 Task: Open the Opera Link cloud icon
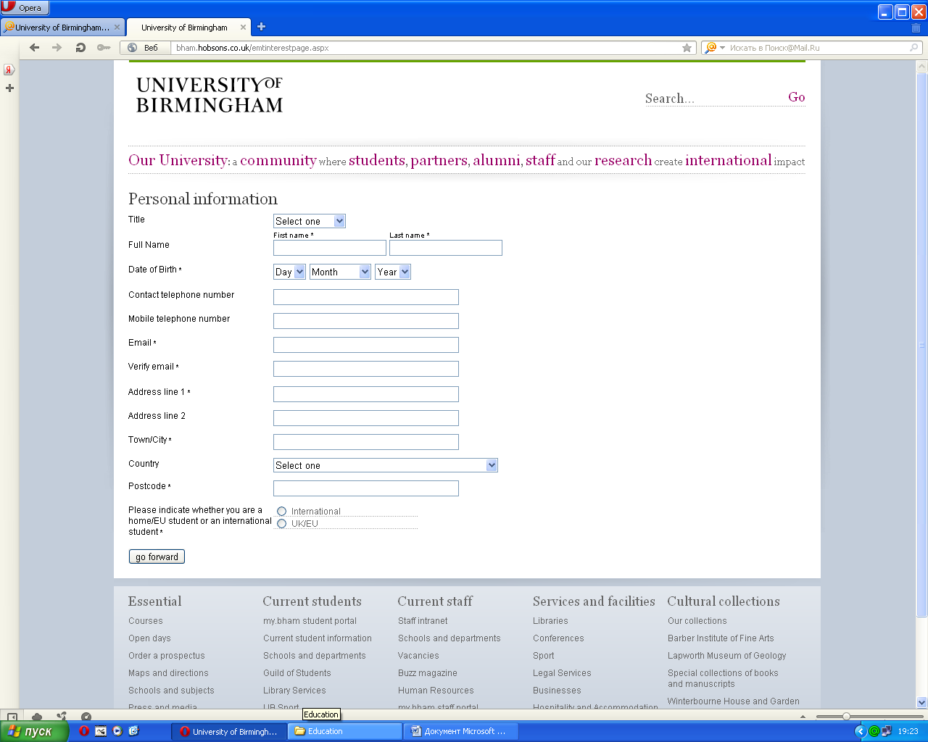[37, 717]
